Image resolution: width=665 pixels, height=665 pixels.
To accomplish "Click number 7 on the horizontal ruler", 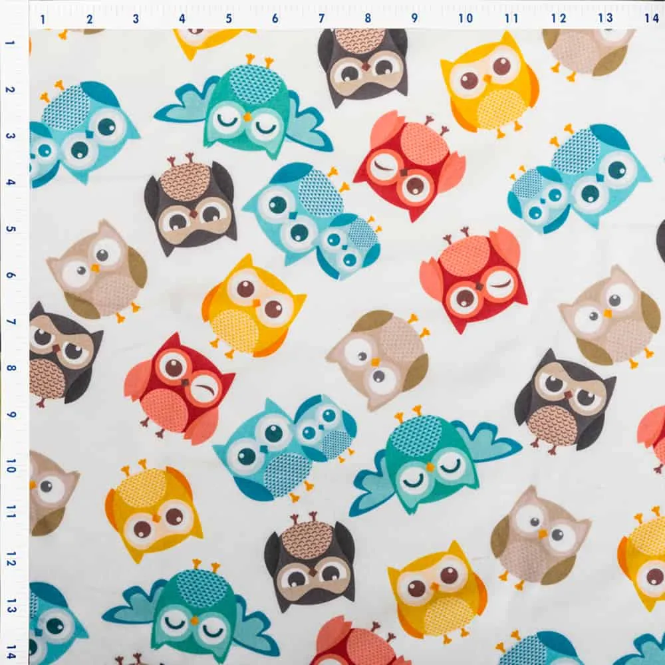I will coord(321,19).
